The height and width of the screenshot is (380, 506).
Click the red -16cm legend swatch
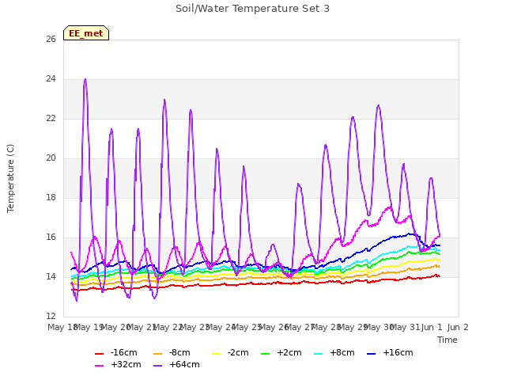(x=100, y=354)
